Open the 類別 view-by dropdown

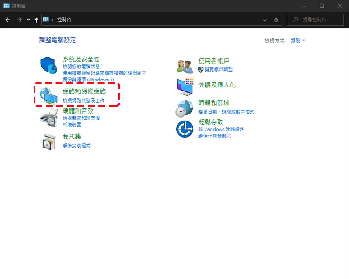tap(298, 40)
